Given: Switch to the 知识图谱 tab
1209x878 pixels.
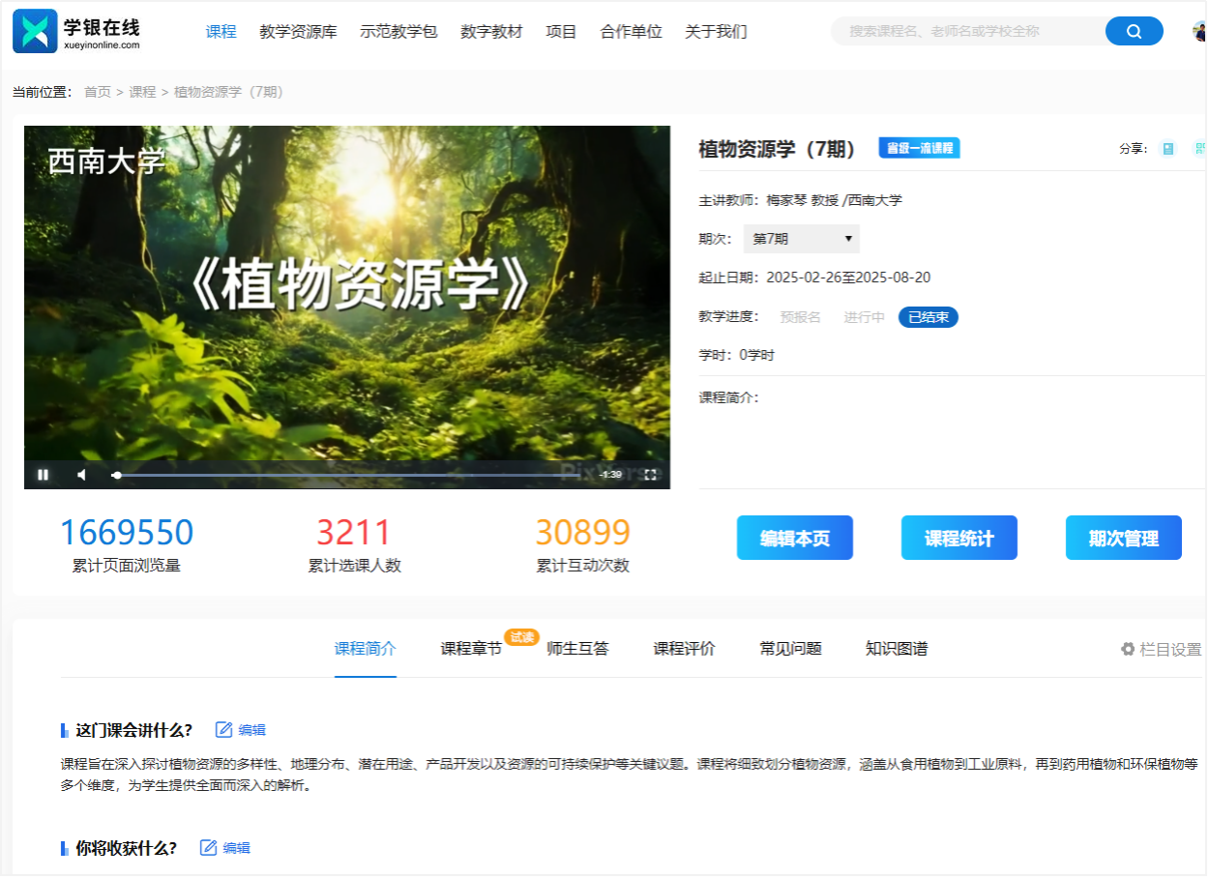Looking at the screenshot, I should click(896, 649).
